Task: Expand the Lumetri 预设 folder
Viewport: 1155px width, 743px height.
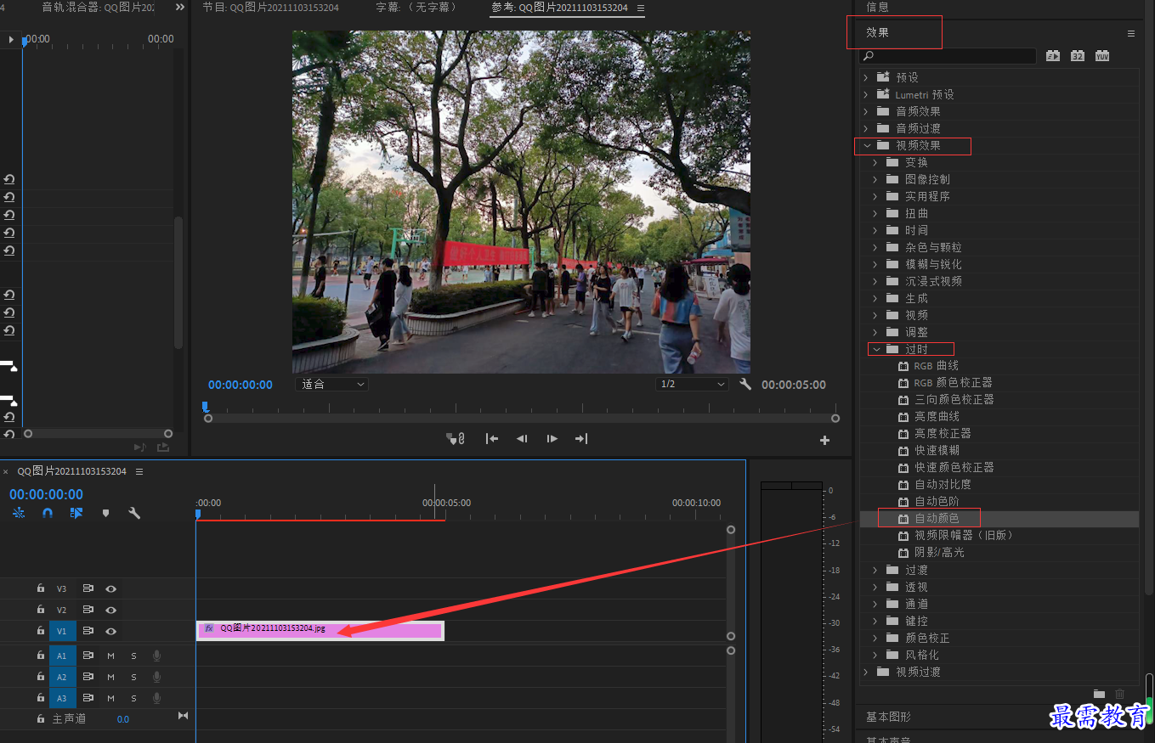Action: [866, 94]
